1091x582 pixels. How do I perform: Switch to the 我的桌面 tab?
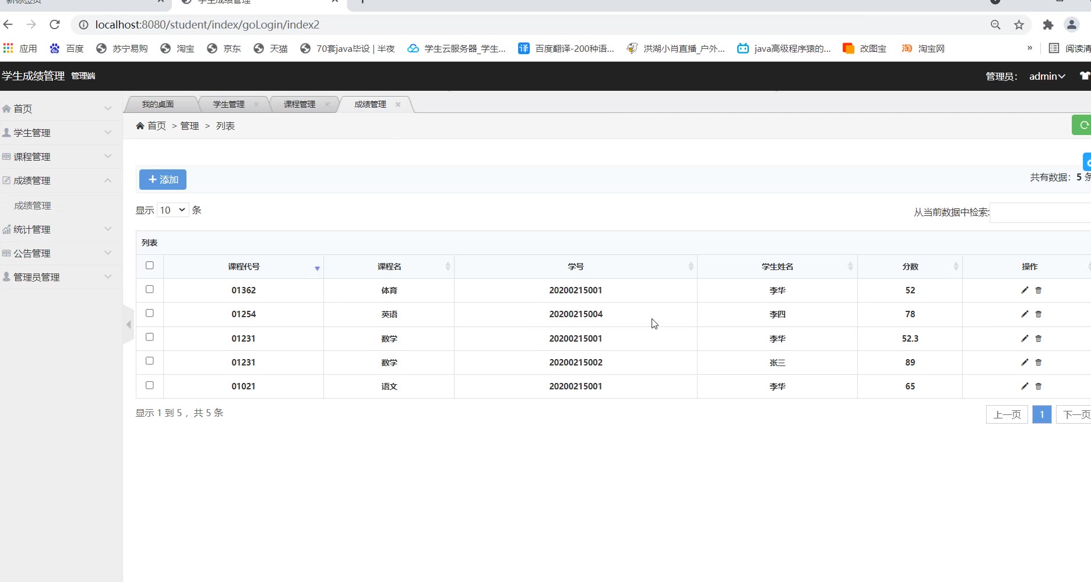click(158, 104)
